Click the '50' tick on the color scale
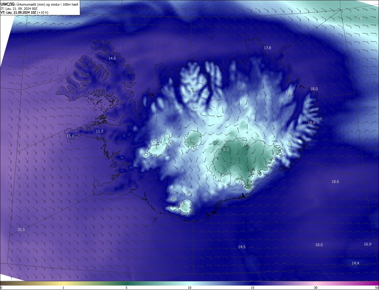The image size is (379, 290). [x=377, y=288]
